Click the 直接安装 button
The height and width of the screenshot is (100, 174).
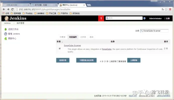(x=63, y=60)
